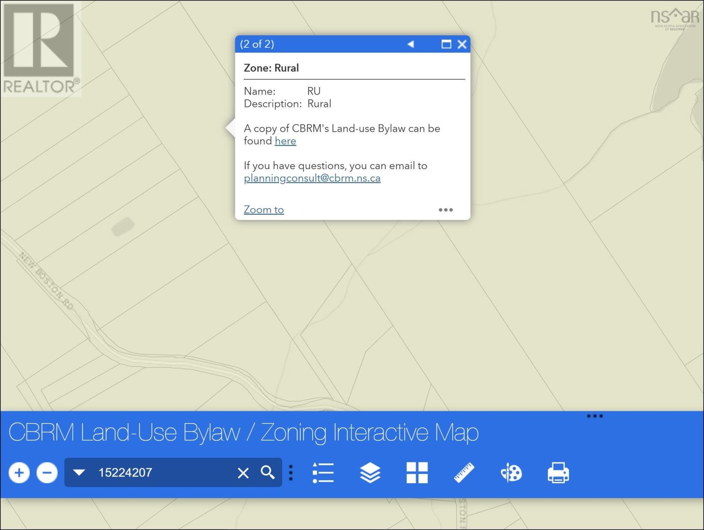Open the Land-use Bylaw "here" link
704x530 pixels.
285,141
